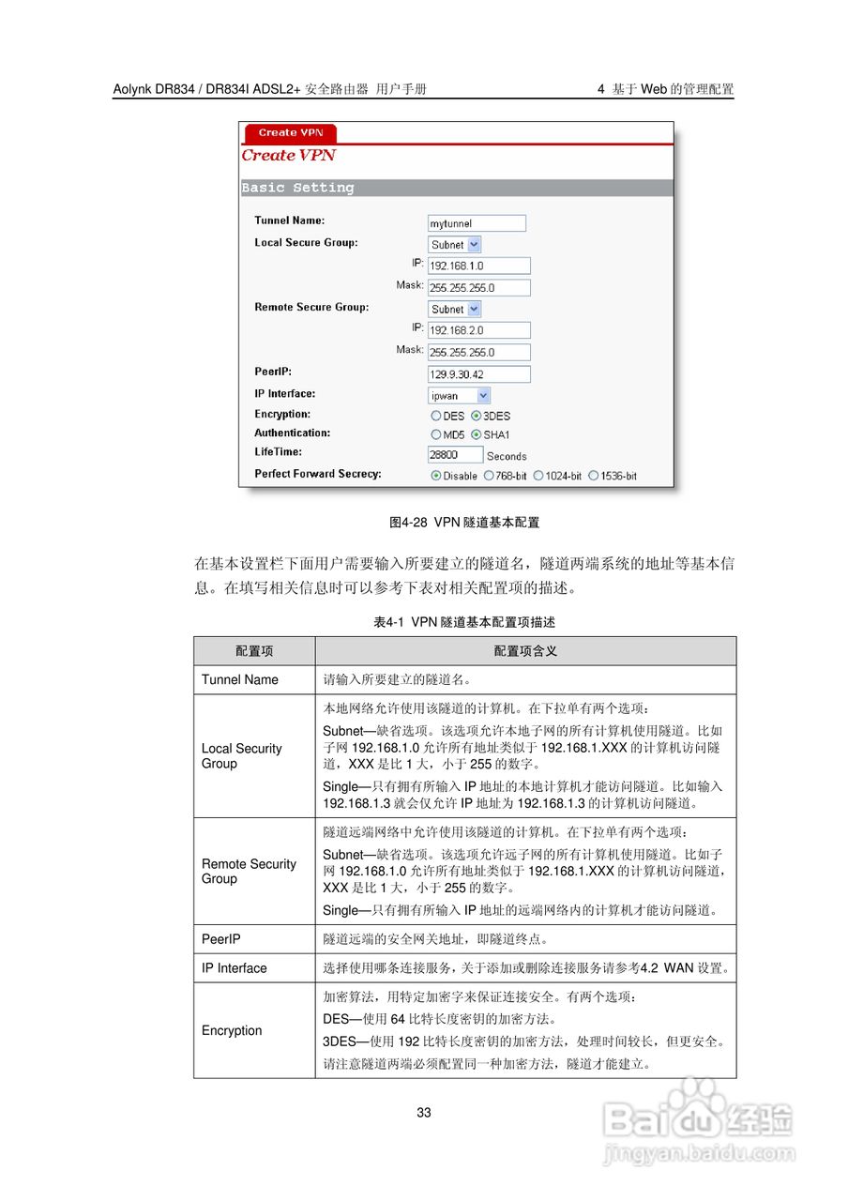Click the Tunnel Name input showing mytunnel

click(x=477, y=222)
